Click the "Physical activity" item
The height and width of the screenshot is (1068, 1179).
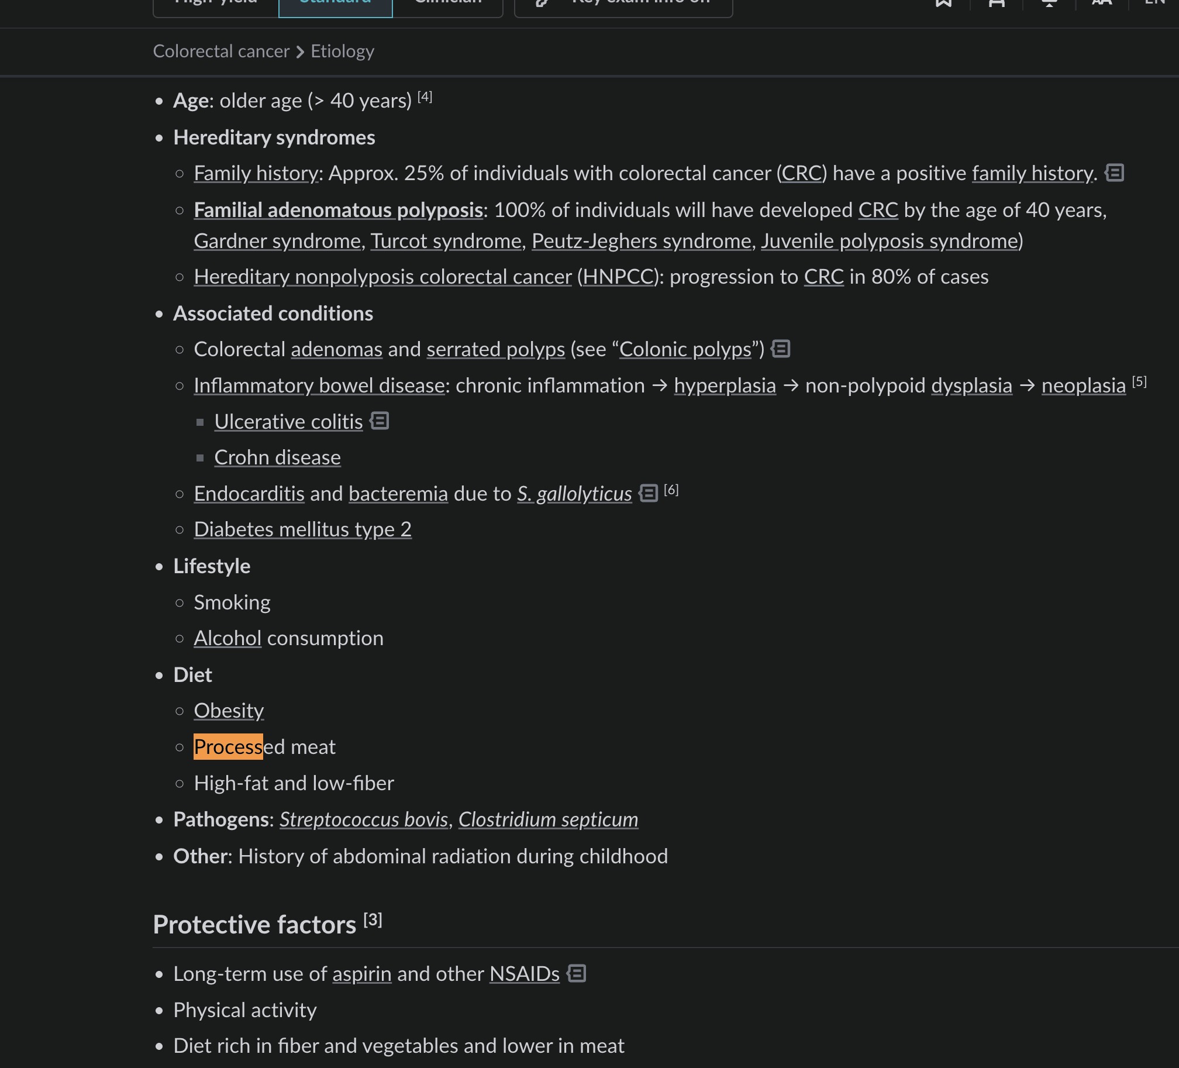(244, 1010)
